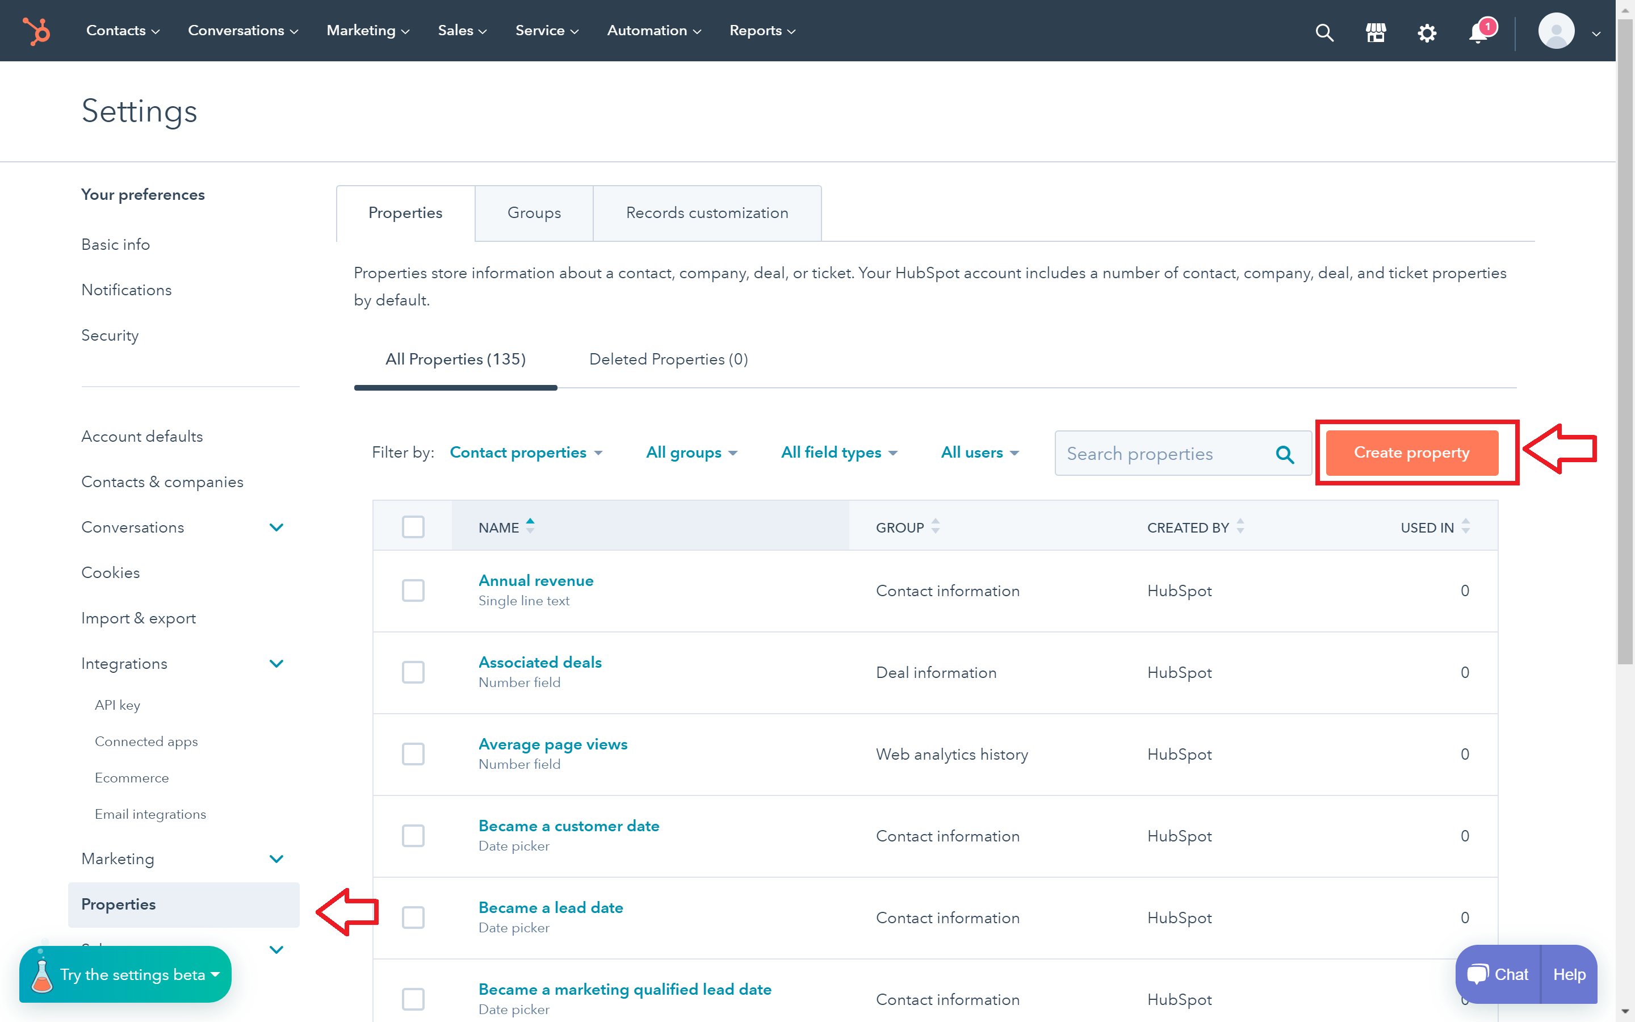The image size is (1635, 1022).
Task: Click the user account avatar
Action: click(x=1556, y=31)
